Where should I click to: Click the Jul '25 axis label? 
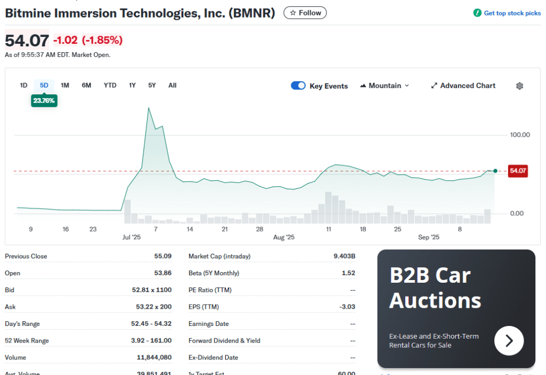[131, 237]
